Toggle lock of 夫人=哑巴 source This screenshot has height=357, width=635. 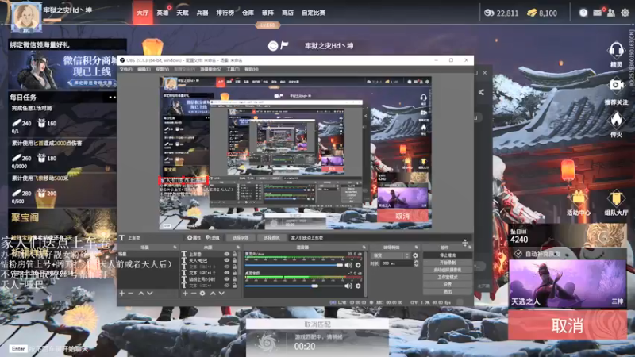234,260
